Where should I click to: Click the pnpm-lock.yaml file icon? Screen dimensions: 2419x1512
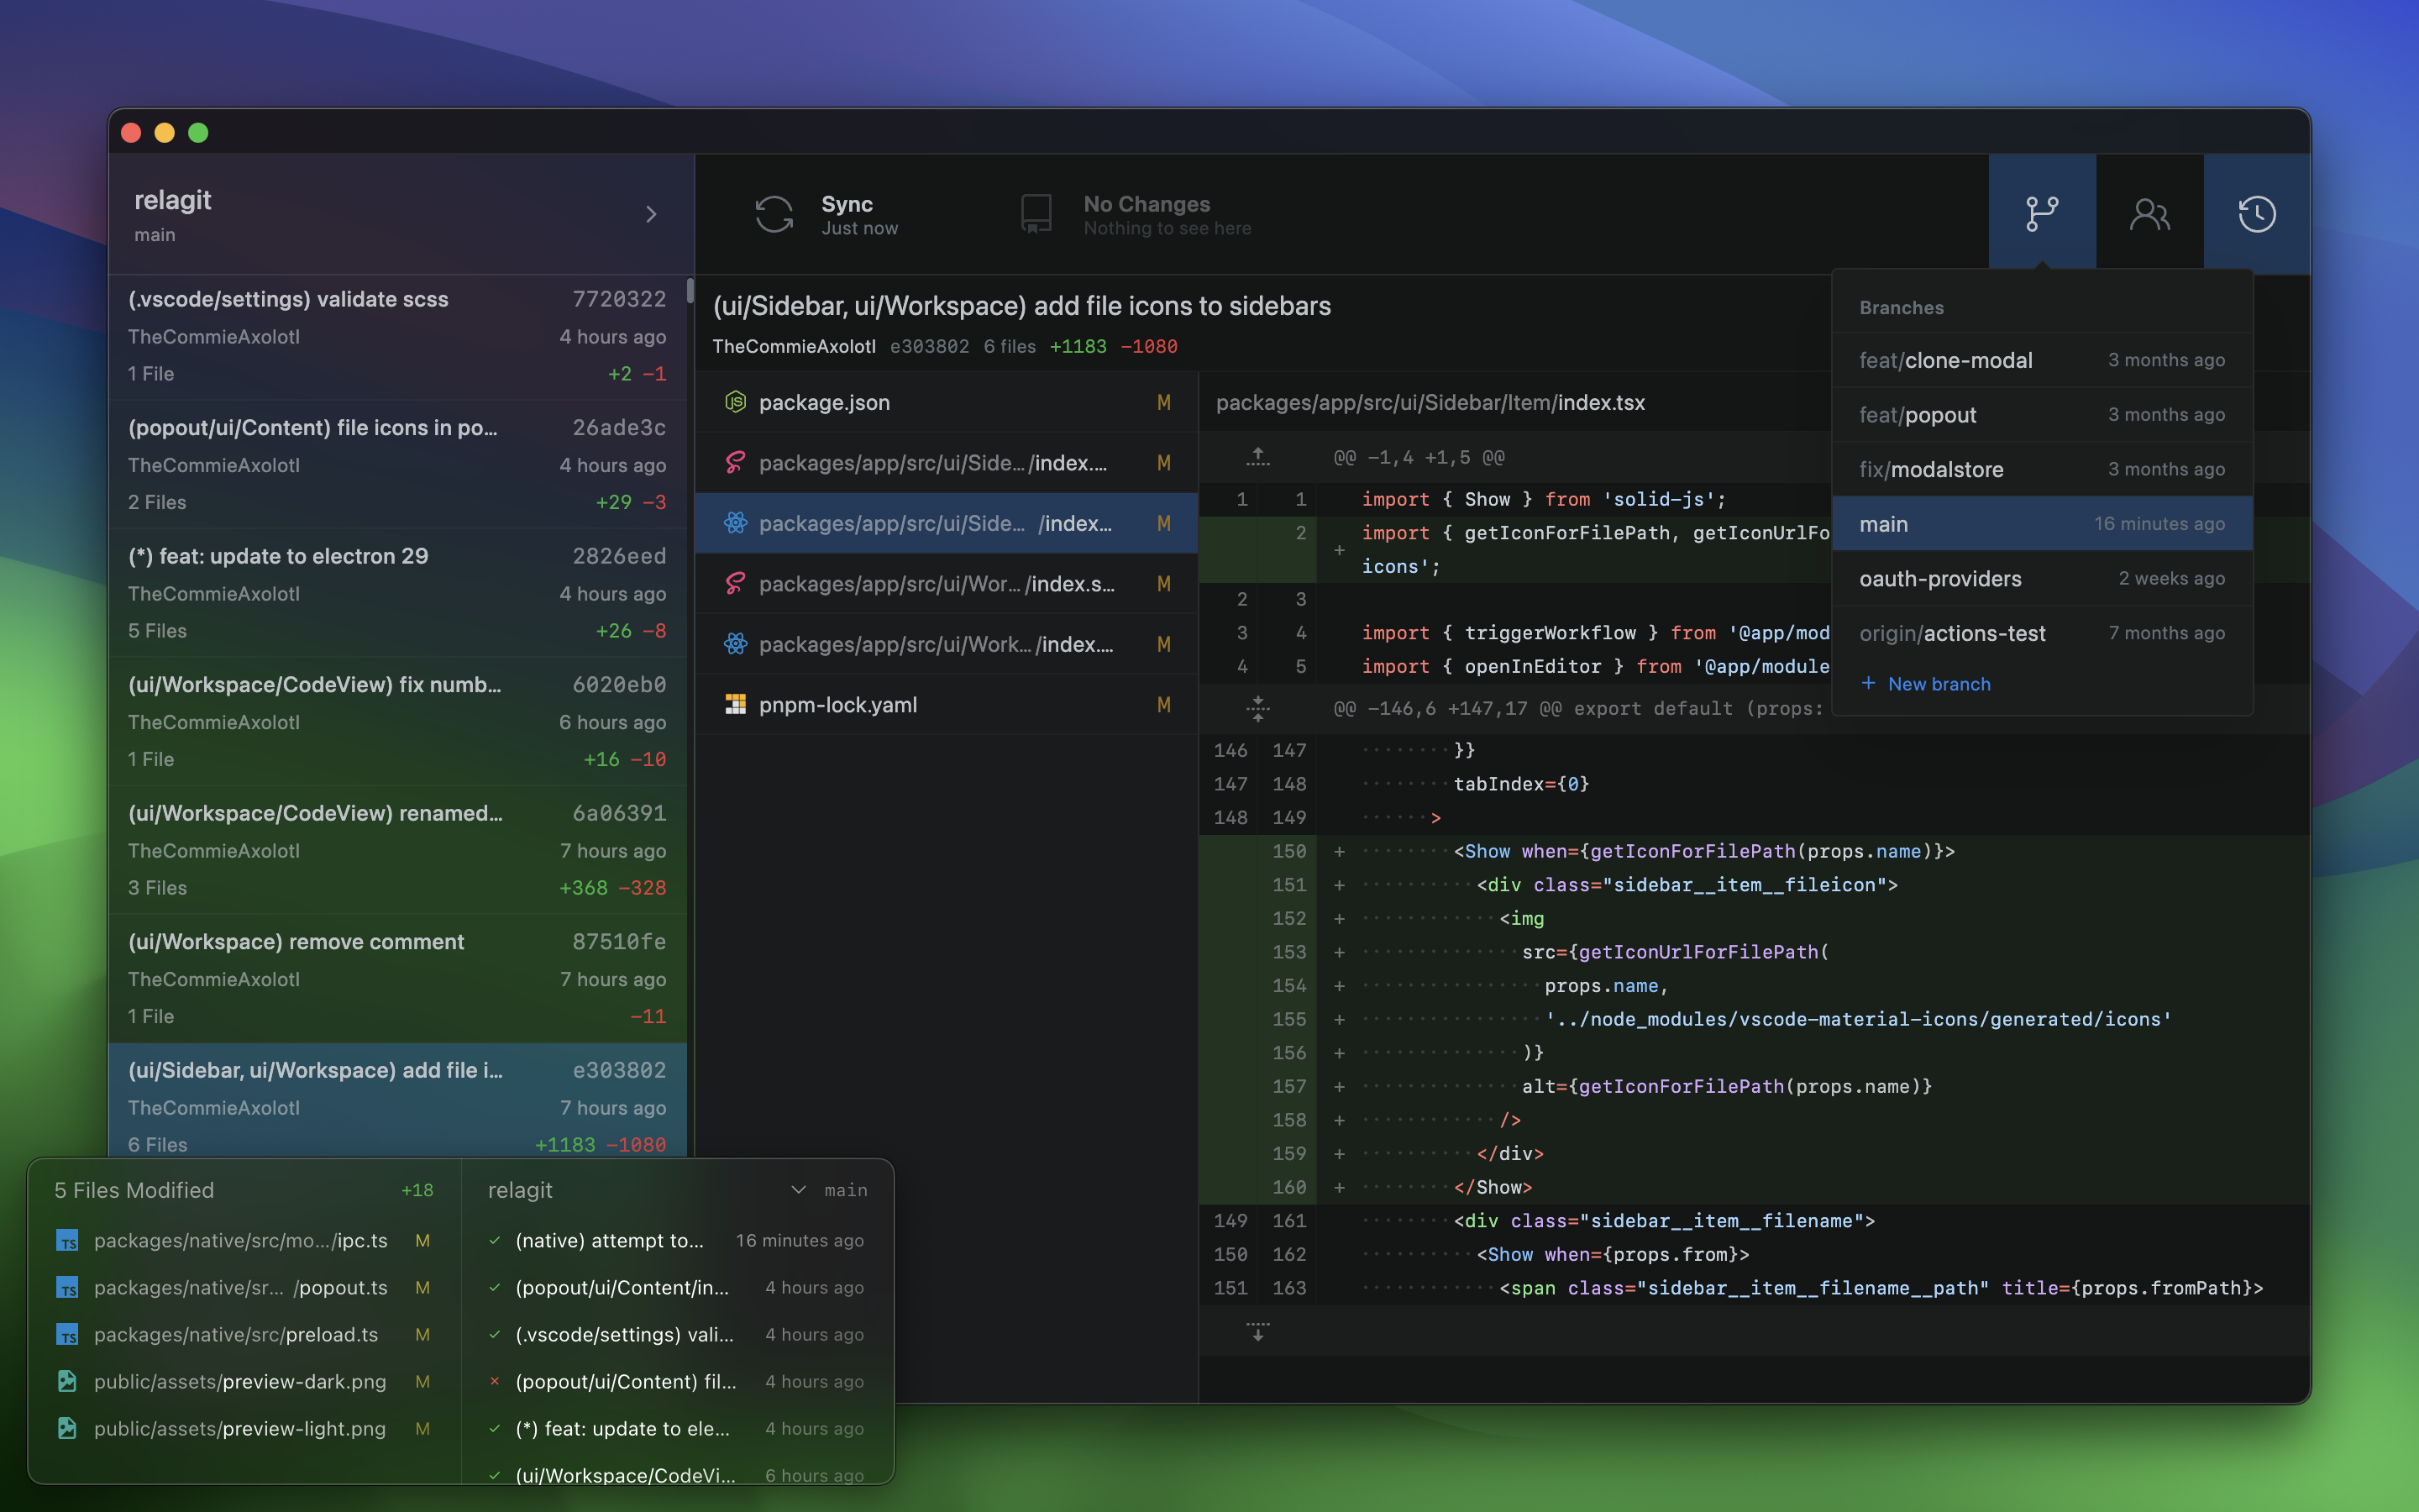[736, 705]
